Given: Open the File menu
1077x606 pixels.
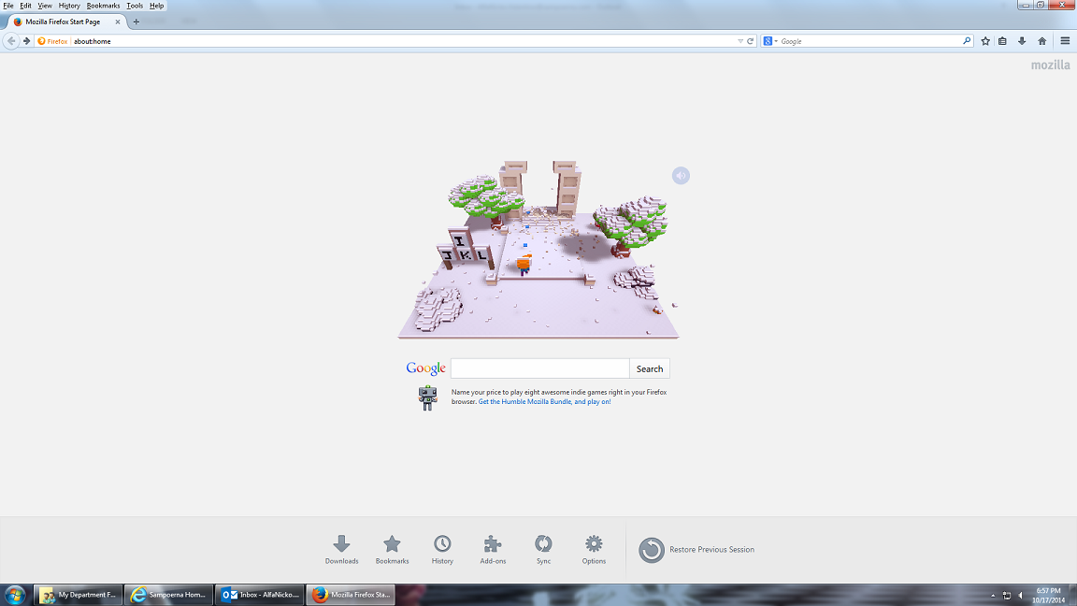Looking at the screenshot, I should 8,6.
